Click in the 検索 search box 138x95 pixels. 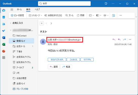coord(64,4)
